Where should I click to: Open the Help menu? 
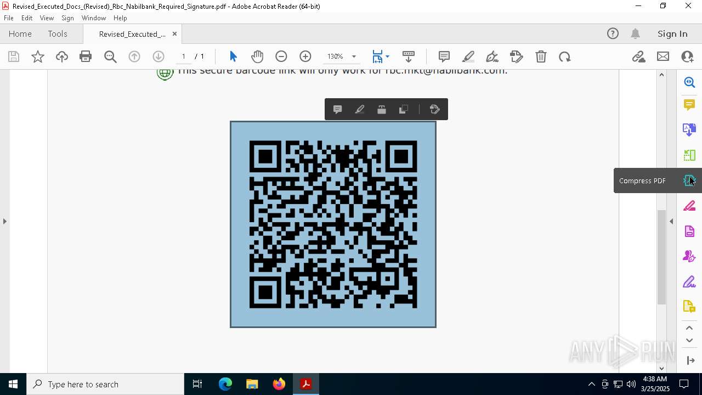pos(120,18)
